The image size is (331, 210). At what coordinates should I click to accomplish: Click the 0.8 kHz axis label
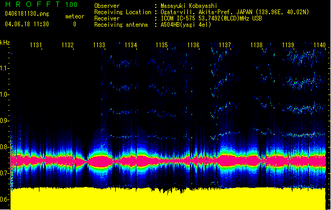4,147
